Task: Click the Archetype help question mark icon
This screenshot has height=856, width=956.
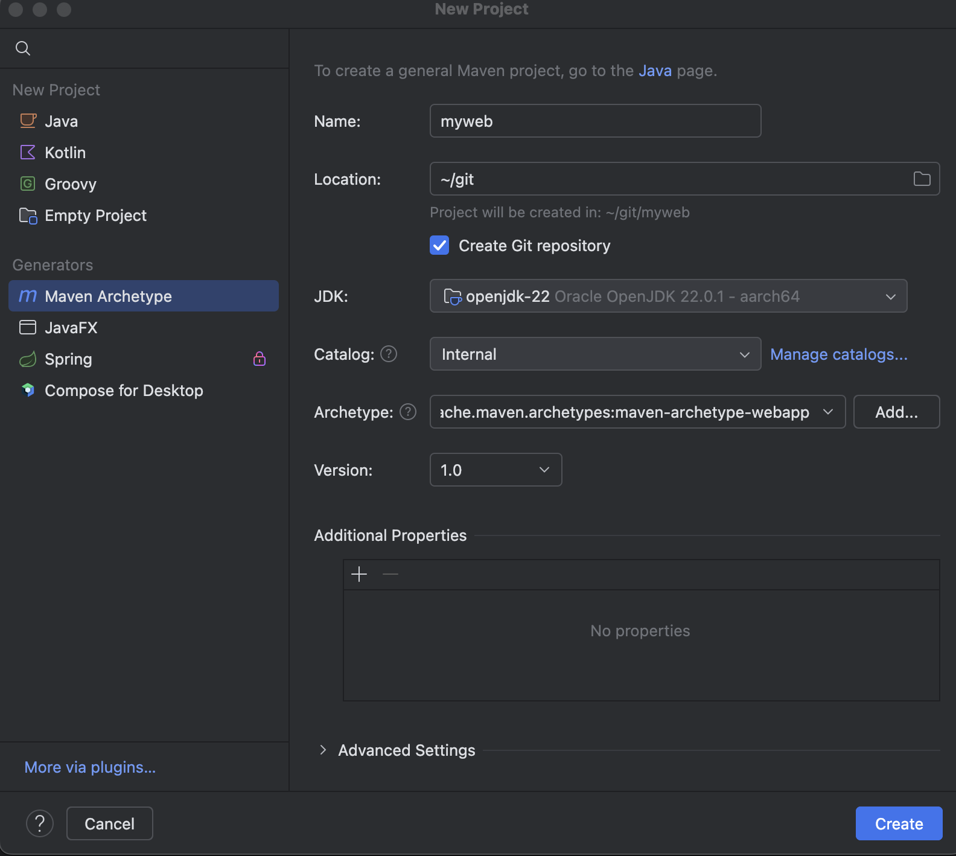Action: (408, 412)
